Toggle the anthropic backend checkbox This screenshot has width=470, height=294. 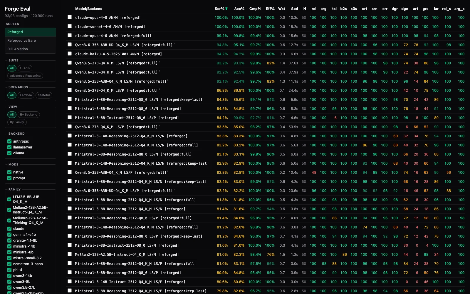[9, 141]
